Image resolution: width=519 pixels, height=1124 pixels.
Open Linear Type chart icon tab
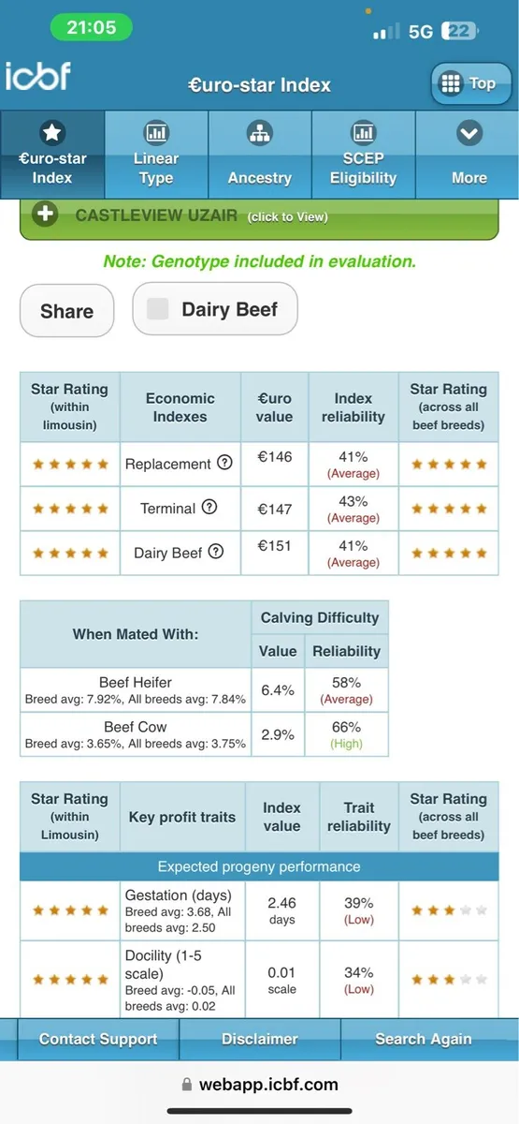click(x=156, y=154)
